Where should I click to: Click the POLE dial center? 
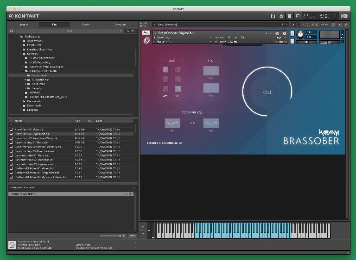267,92
